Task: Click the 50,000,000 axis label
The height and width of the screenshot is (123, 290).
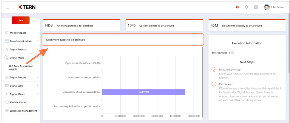Action: [194, 116]
